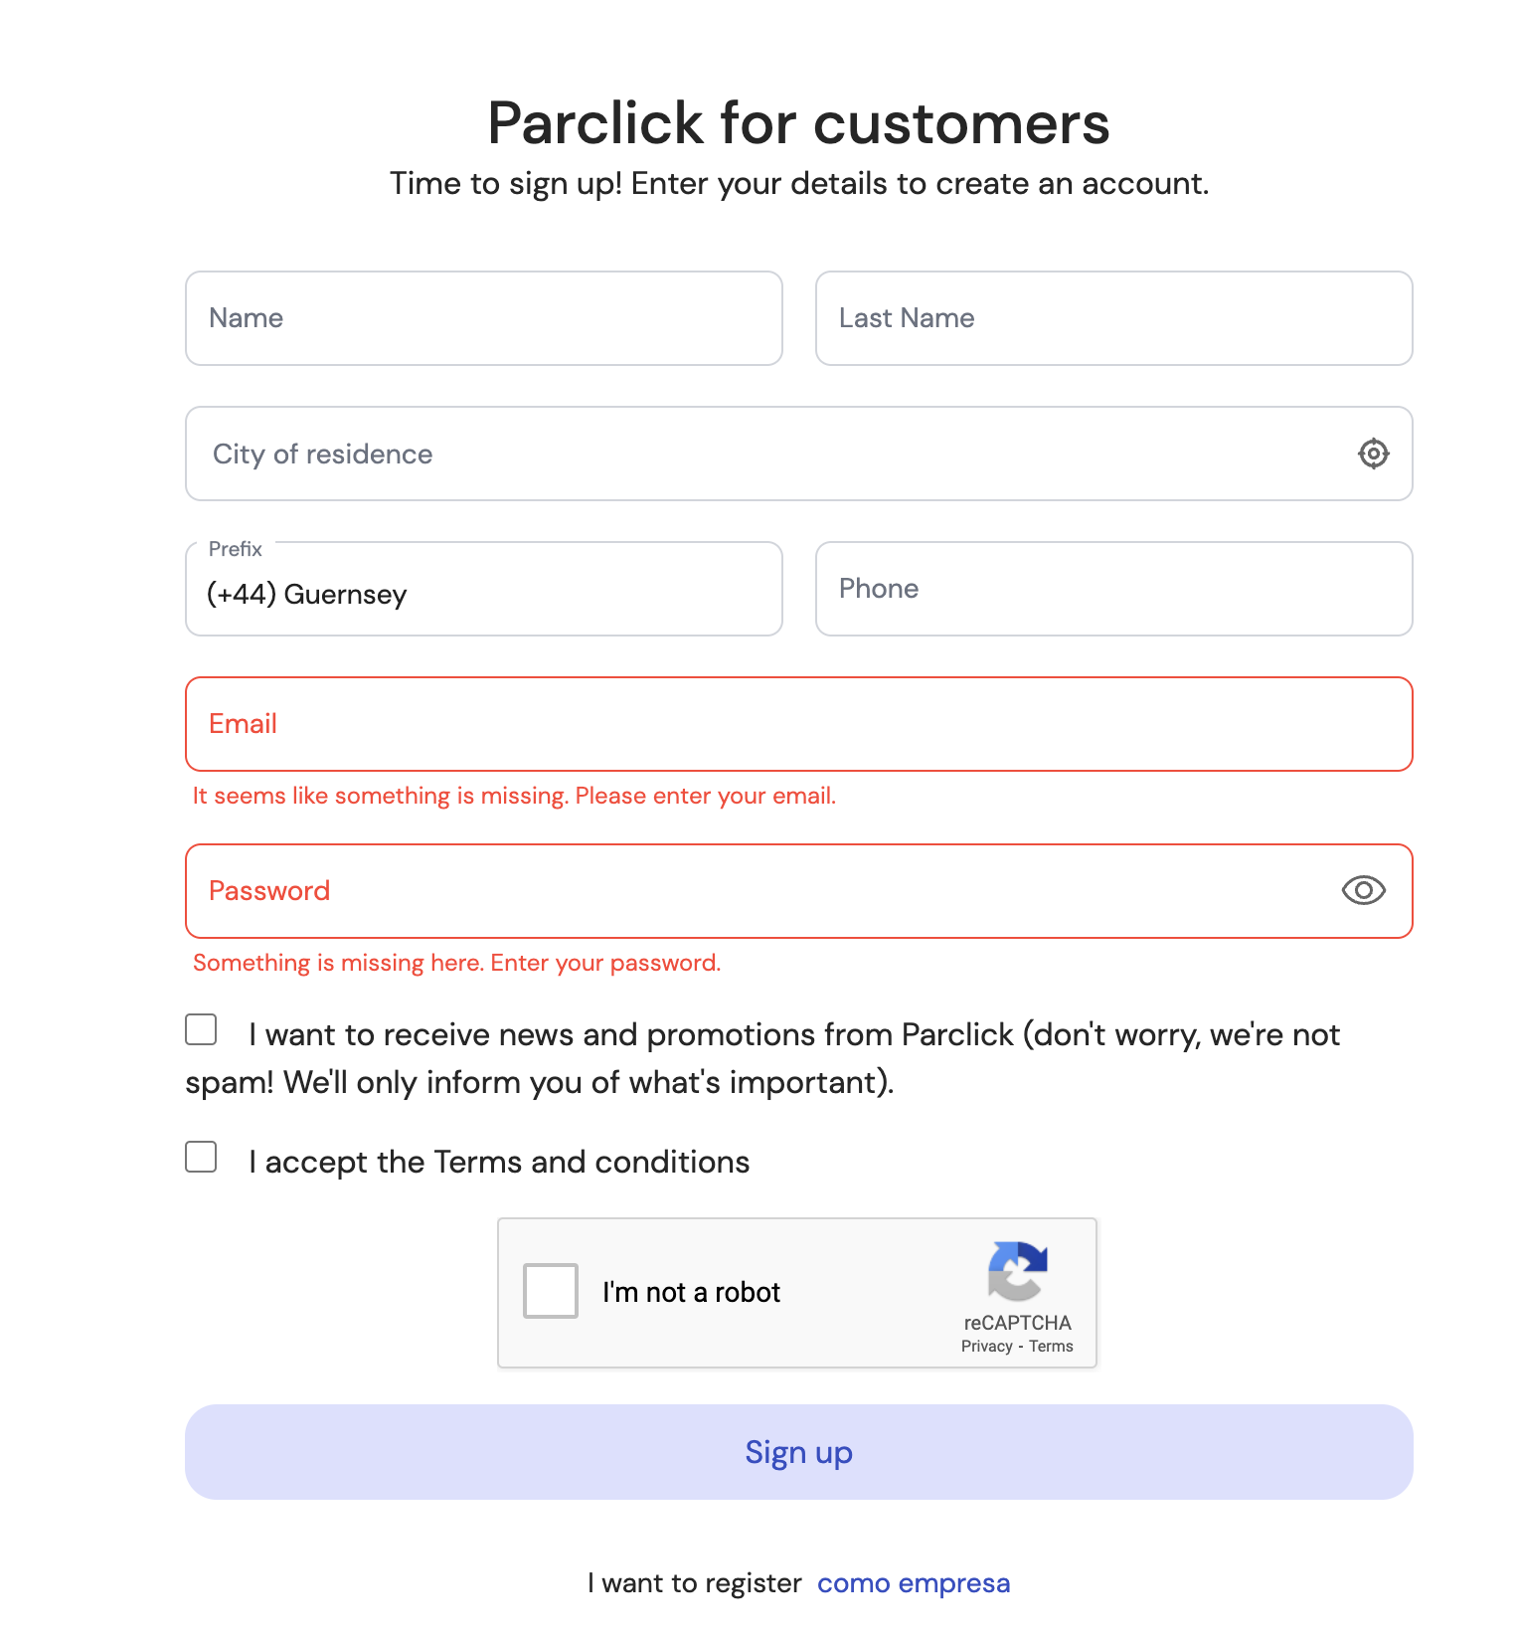Click the Phone input field
This screenshot has width=1517, height=1641.
click(x=1113, y=589)
